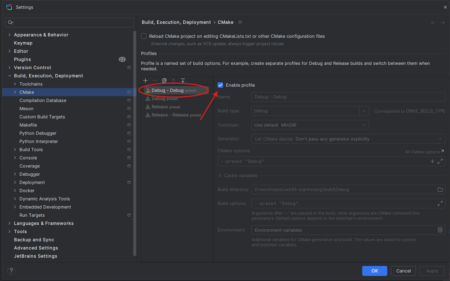Click the Cancel button

pyautogui.click(x=403, y=271)
